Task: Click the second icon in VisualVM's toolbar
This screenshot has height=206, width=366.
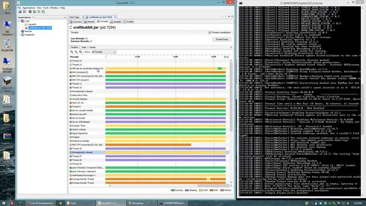Action: point(24,11)
